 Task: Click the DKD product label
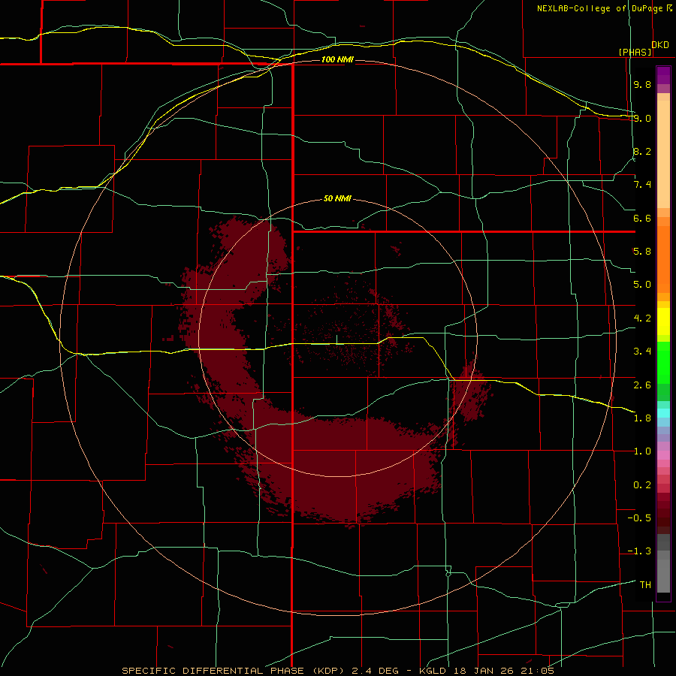tap(660, 44)
